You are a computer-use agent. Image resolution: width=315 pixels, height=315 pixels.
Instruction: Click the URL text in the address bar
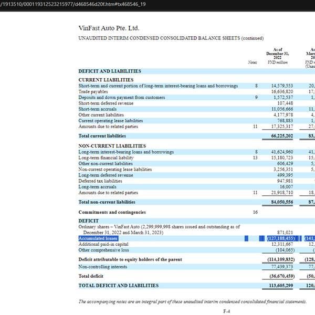[x=73, y=4]
